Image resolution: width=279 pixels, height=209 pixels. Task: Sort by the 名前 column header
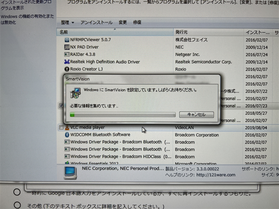(x=115, y=32)
